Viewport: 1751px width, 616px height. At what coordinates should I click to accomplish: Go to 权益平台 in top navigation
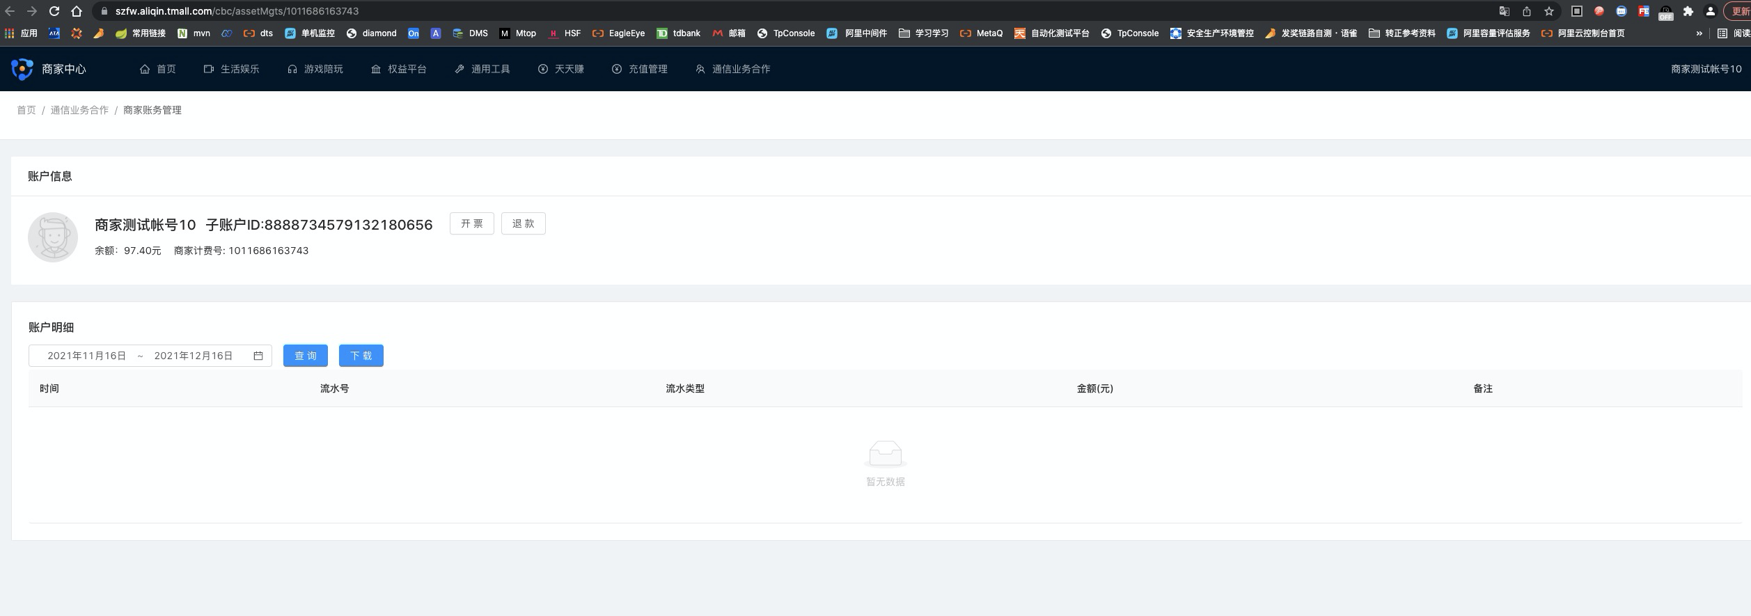point(398,69)
